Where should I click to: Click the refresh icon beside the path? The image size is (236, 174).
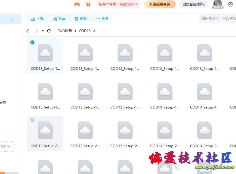coord(49,31)
